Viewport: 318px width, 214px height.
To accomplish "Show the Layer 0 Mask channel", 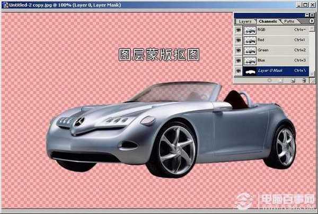I will click(238, 71).
